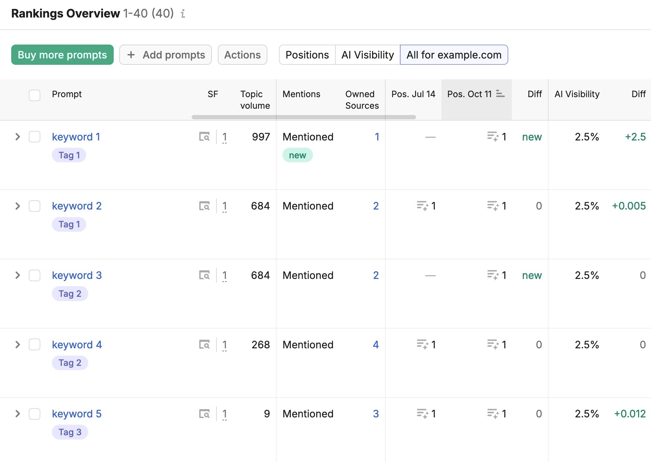Open SERP view icon for keyword 5
Screen dimensions: 651x462
click(x=204, y=413)
